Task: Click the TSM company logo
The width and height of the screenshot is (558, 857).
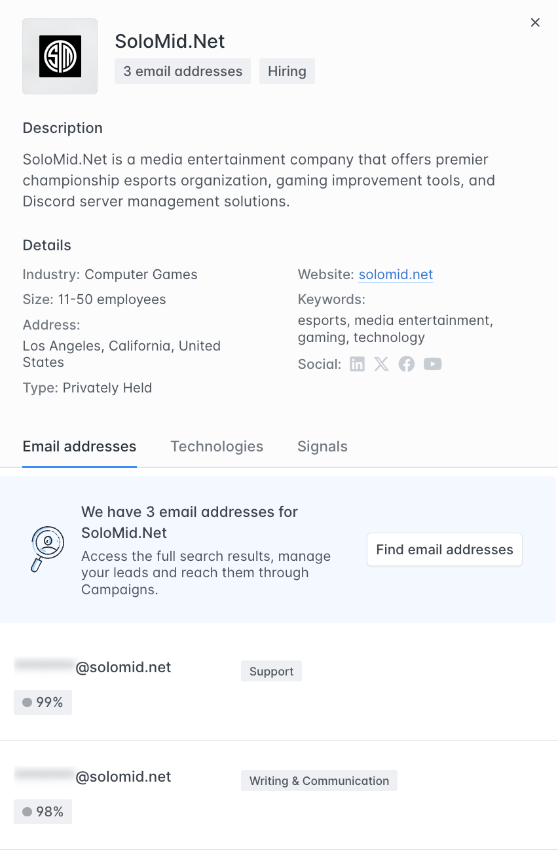Action: 60,56
